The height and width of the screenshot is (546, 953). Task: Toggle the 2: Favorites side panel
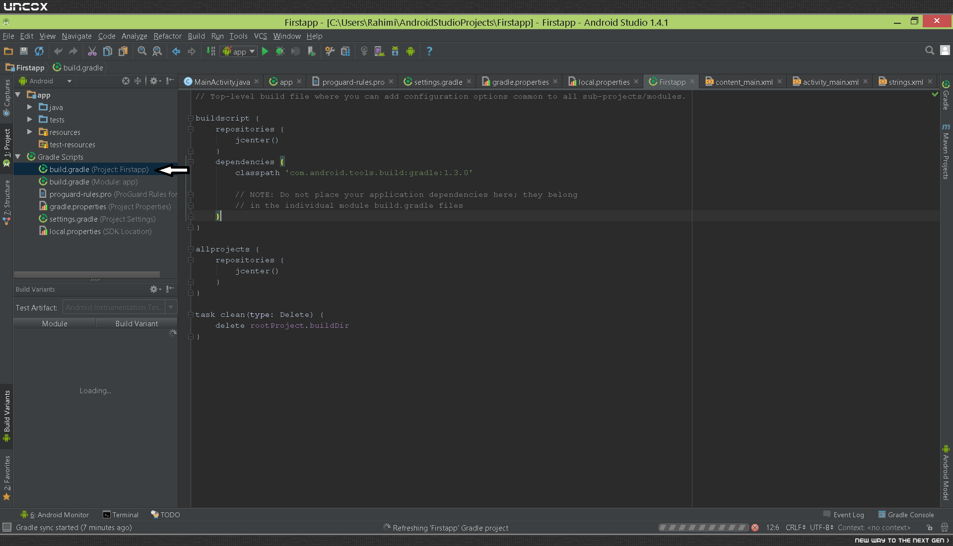point(6,478)
